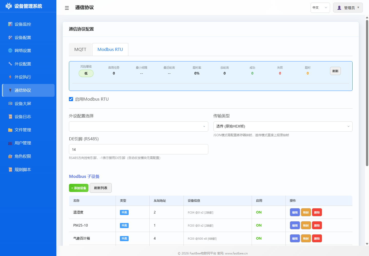Open 文件管理 menu item

28,130
